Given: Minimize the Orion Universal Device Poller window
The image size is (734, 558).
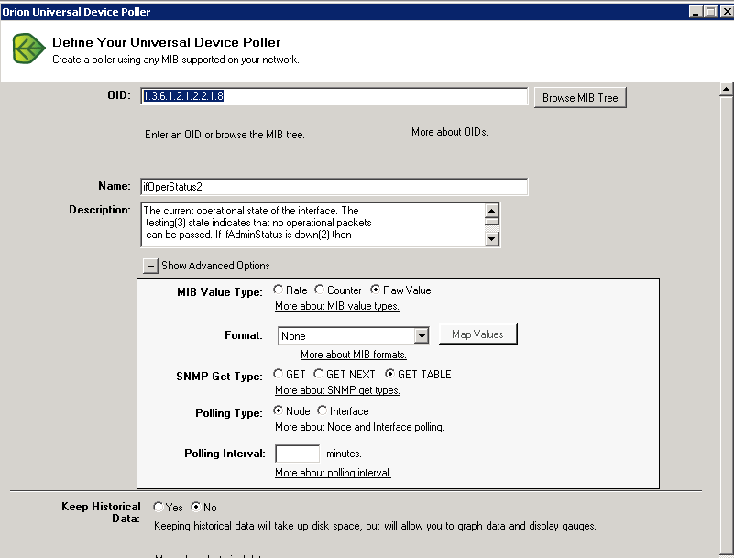Looking at the screenshot, I should [x=696, y=12].
